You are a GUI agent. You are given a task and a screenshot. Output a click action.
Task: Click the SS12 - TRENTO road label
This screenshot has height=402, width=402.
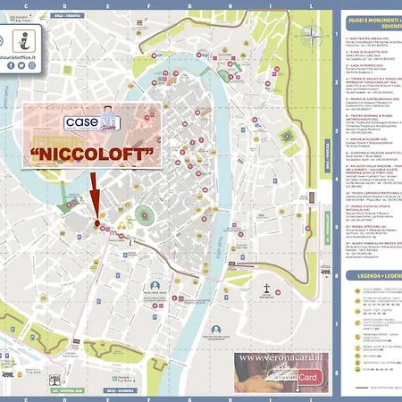coord(67,15)
